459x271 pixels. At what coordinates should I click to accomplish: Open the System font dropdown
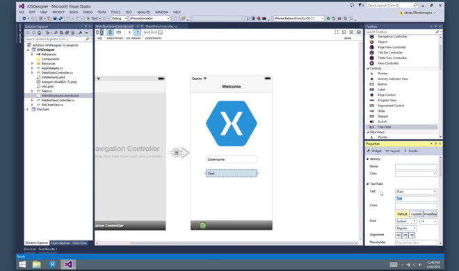(405, 221)
